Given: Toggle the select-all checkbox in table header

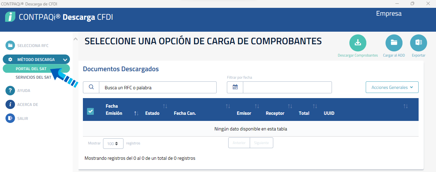Looking at the screenshot, I should click(90, 111).
